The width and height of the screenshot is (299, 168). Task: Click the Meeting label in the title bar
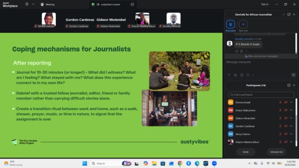point(50,4)
